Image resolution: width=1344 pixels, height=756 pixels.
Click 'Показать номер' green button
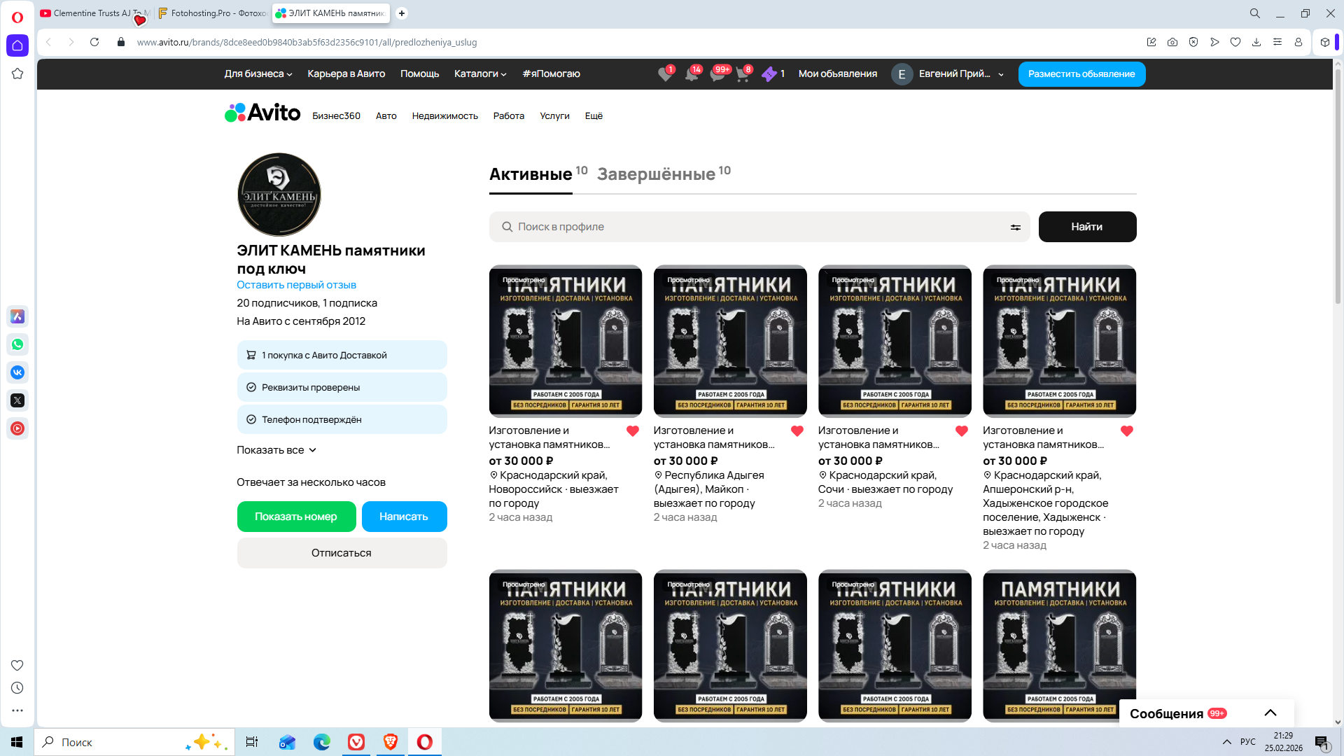pos(296,517)
